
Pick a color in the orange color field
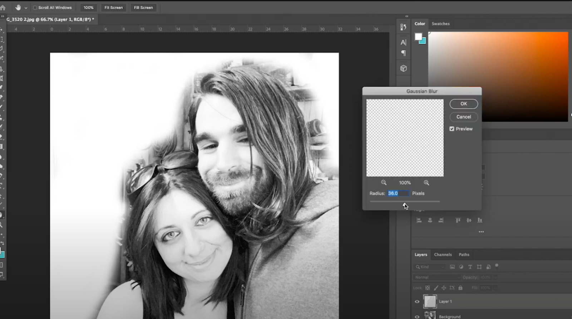pyautogui.click(x=498, y=77)
